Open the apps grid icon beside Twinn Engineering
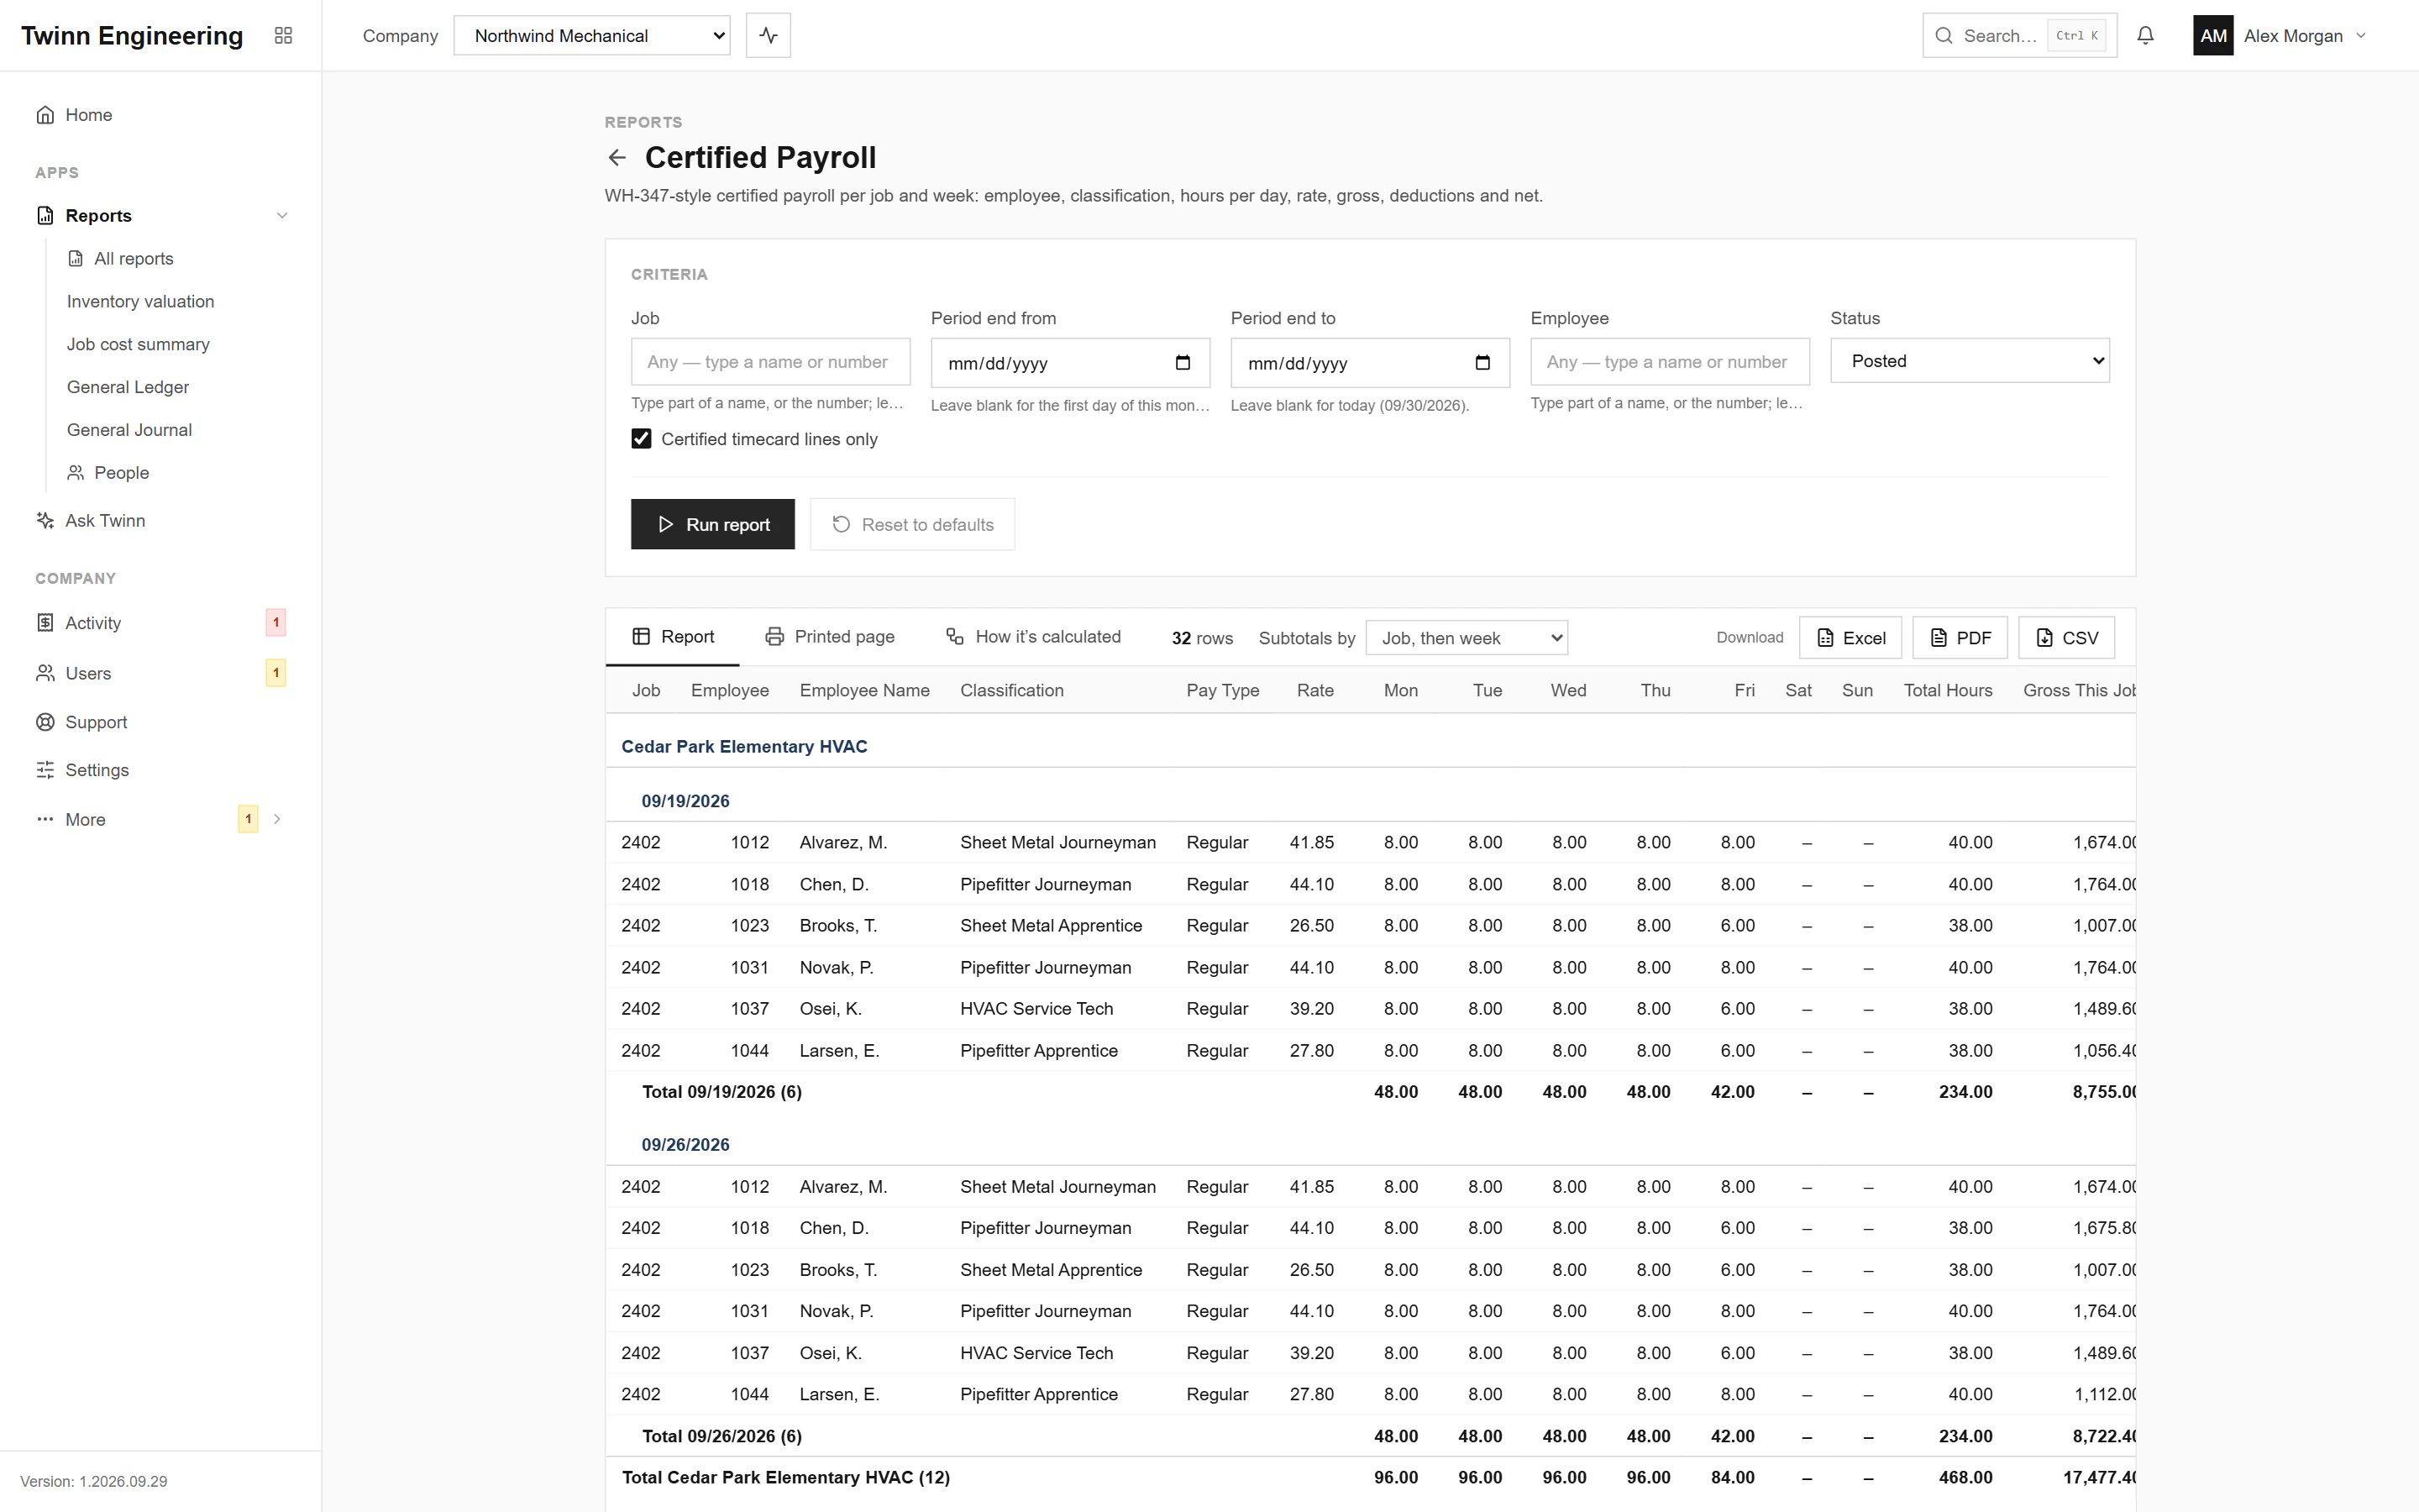 pos(283,35)
